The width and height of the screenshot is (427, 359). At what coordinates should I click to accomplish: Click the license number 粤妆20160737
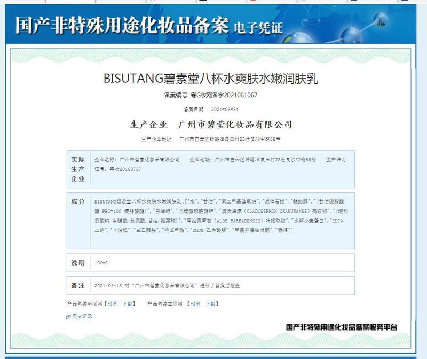pyautogui.click(x=125, y=169)
